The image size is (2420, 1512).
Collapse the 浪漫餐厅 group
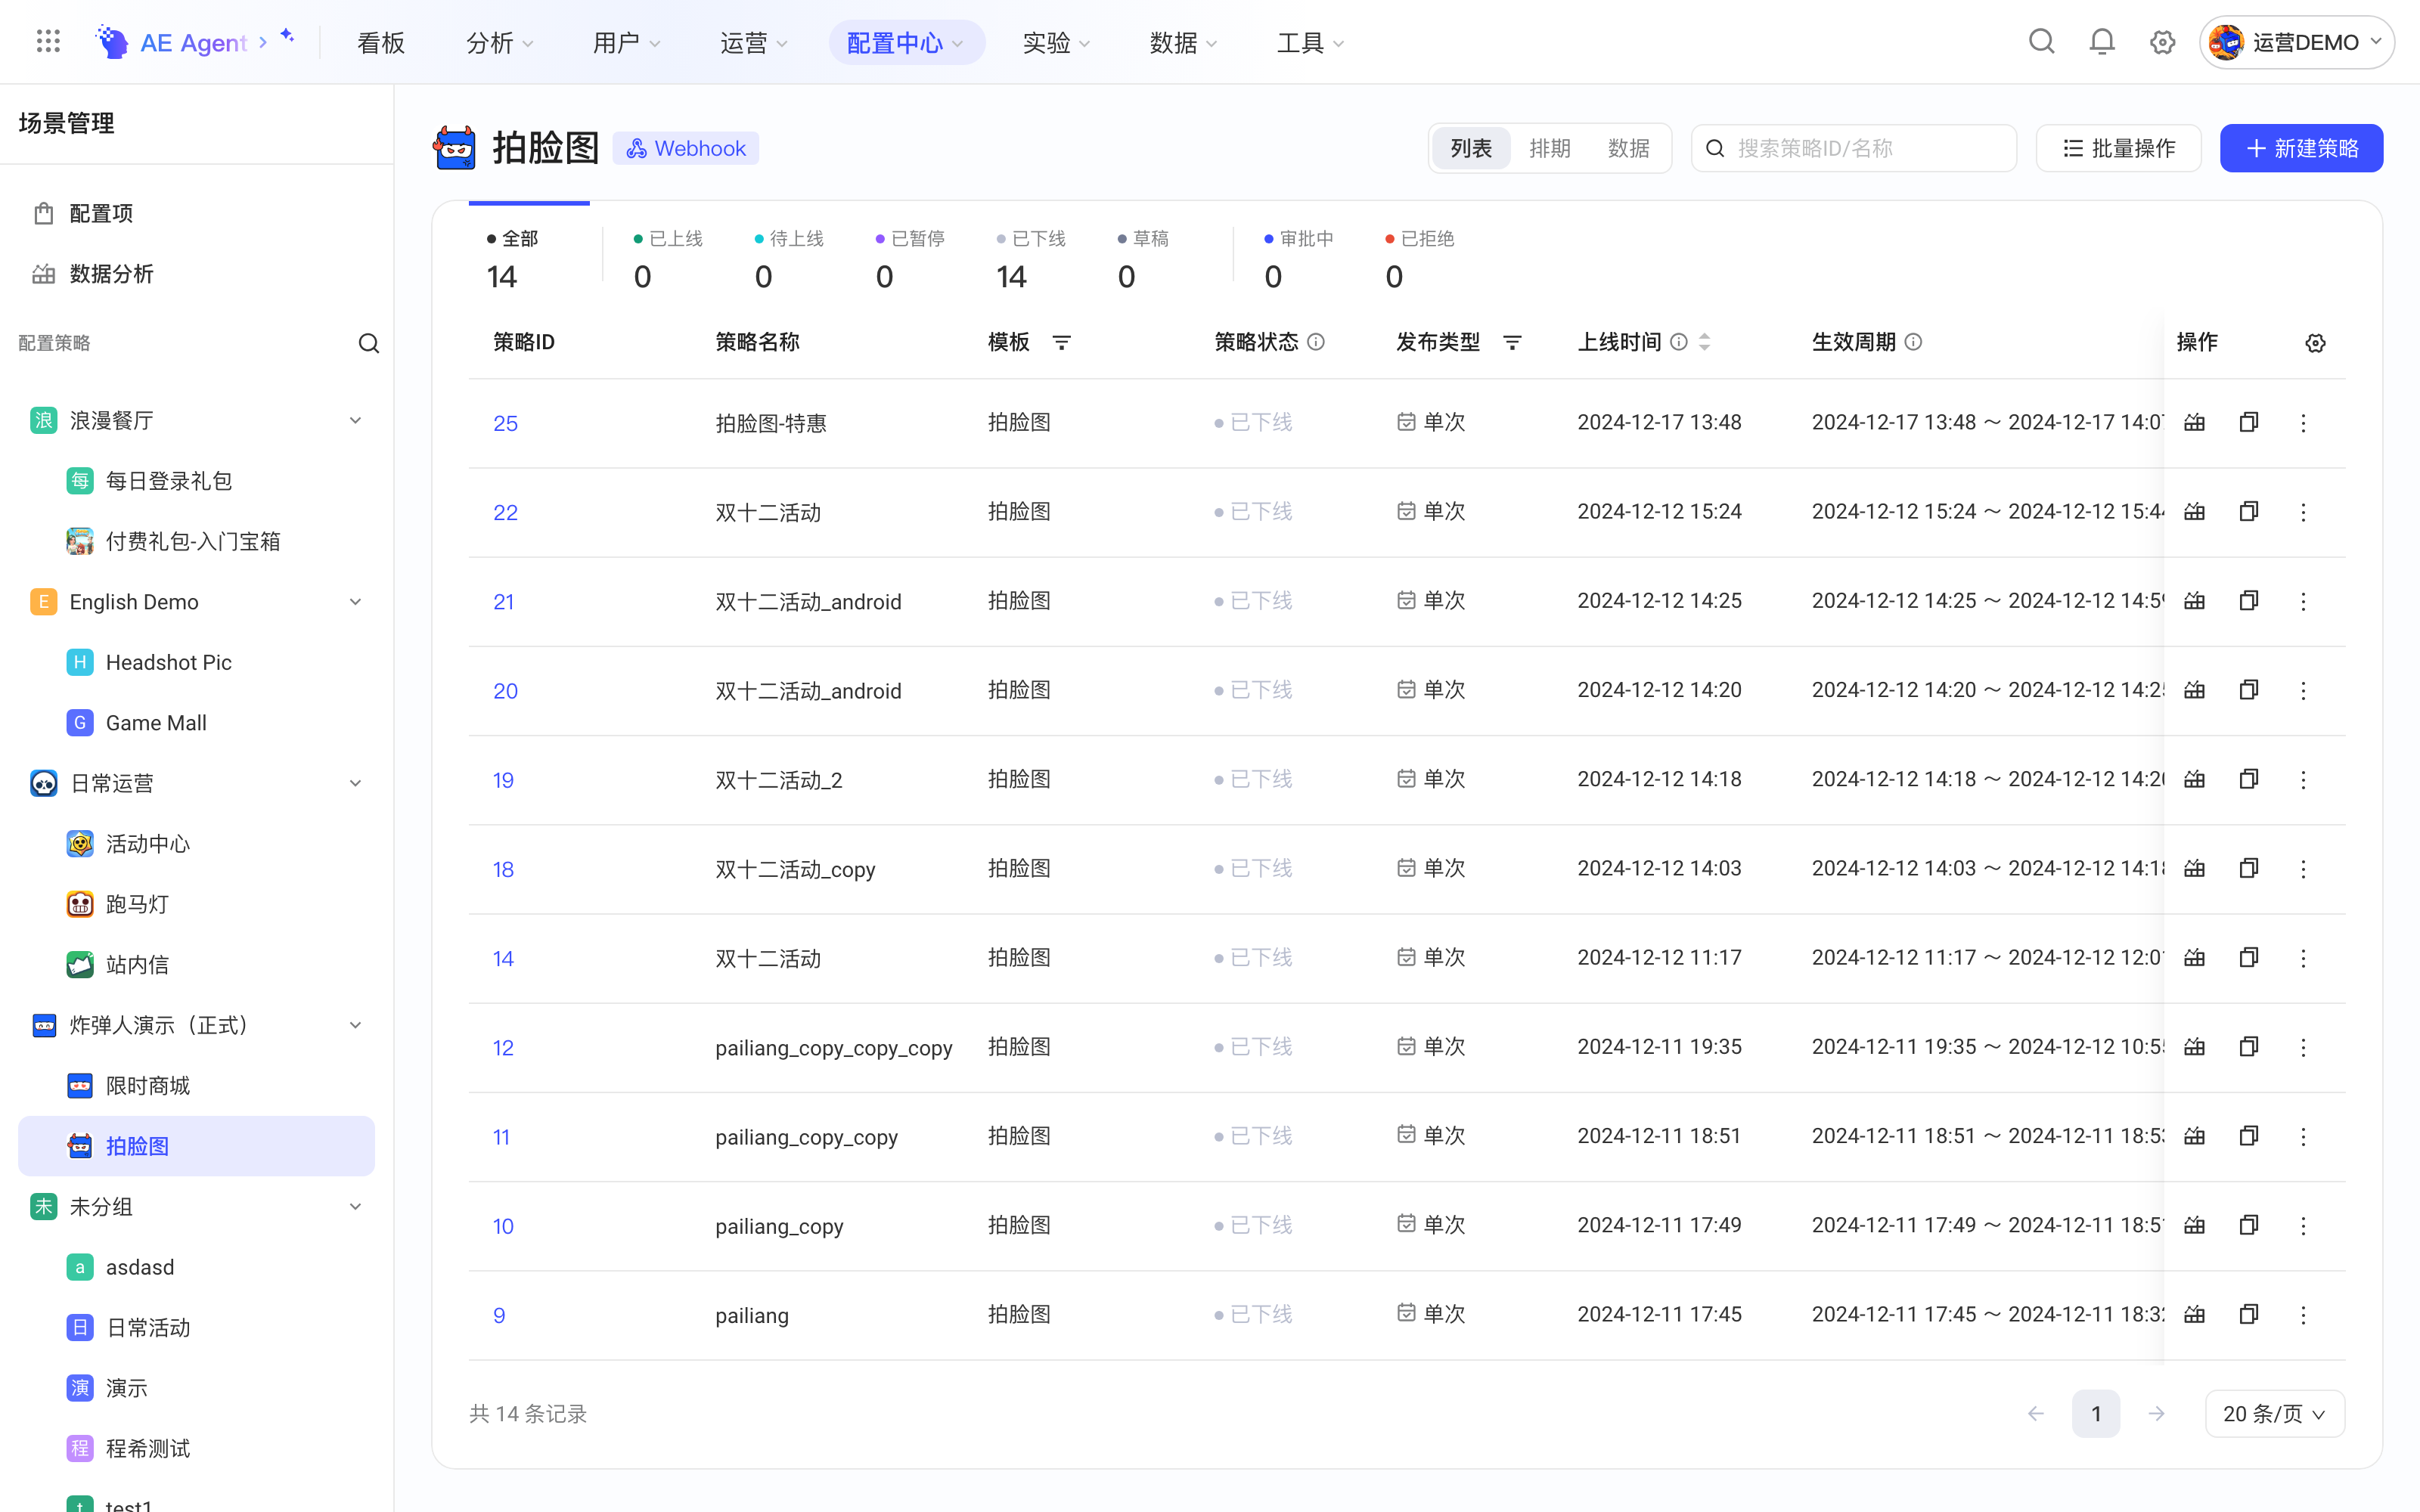(355, 420)
